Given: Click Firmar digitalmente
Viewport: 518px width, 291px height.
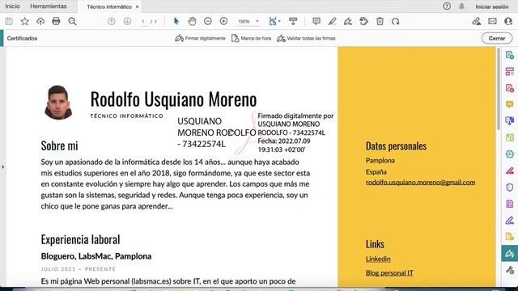Looking at the screenshot, I should pos(200,38).
